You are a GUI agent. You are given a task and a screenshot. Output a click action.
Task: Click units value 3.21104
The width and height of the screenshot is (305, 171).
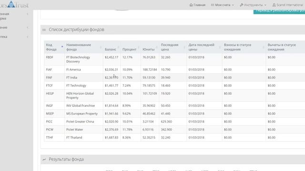148,122
